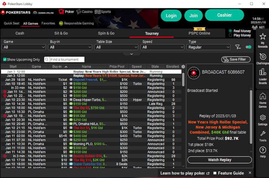Click the table column settings gear
The image size is (269, 178).
[x=183, y=67]
